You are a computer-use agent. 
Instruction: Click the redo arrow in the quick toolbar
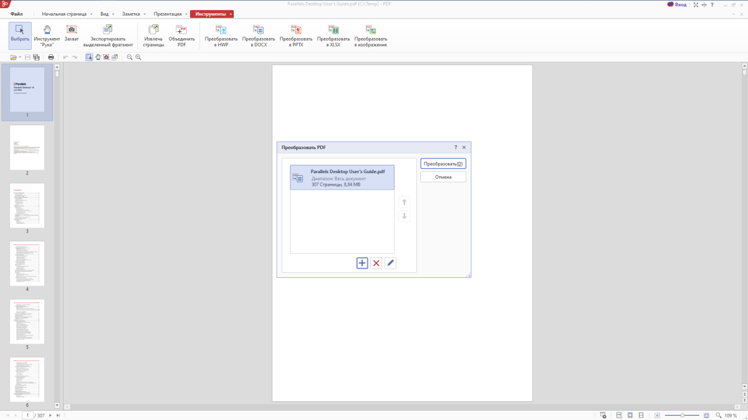(x=74, y=57)
